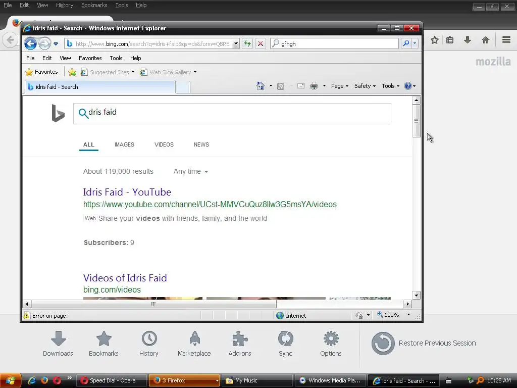Image resolution: width=517 pixels, height=388 pixels.
Task: Expand the zoom level dropdown arrow in the status bar
Action: pyautogui.click(x=408, y=315)
